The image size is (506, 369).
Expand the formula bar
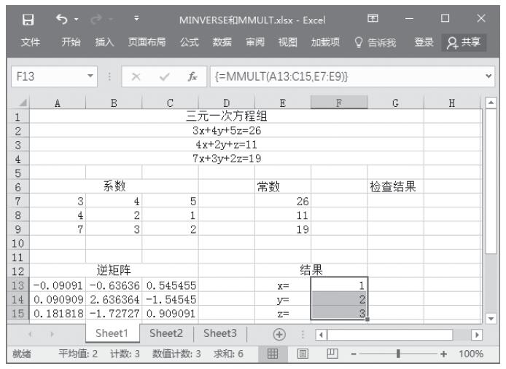[x=489, y=76]
